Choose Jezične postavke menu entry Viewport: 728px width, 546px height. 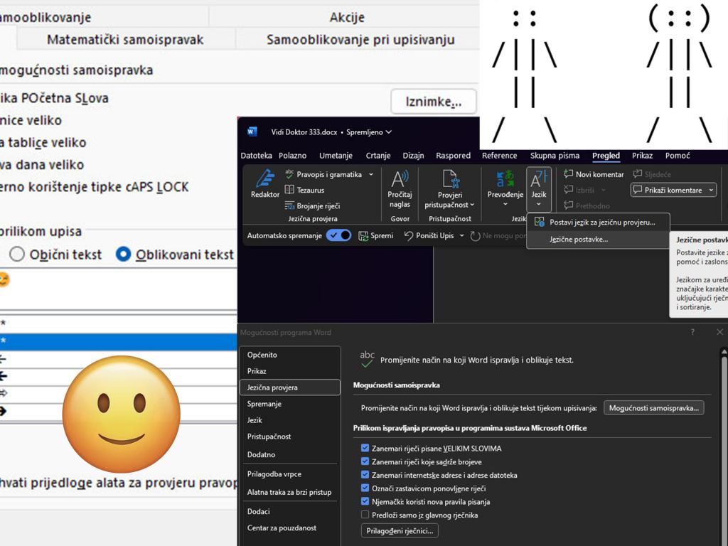click(x=599, y=240)
